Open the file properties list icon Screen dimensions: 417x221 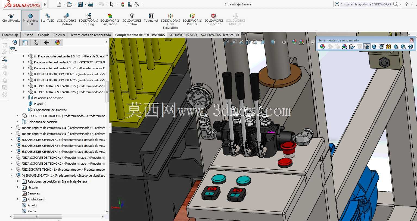tap(130, 4)
